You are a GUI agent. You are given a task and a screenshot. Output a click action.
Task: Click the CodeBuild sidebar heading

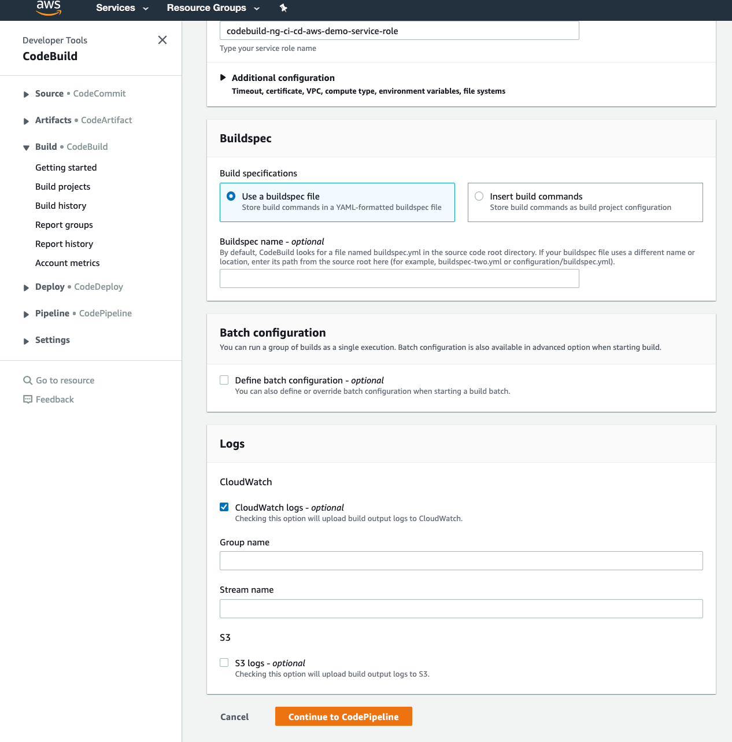tap(50, 56)
